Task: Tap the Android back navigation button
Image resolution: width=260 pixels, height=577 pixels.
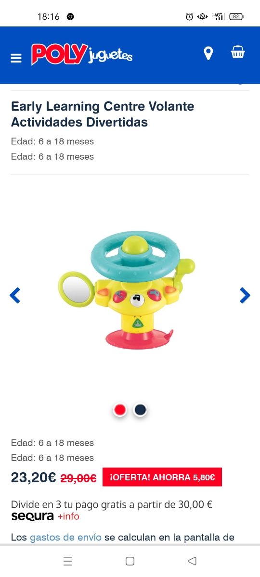Action: pyautogui.click(x=192, y=561)
